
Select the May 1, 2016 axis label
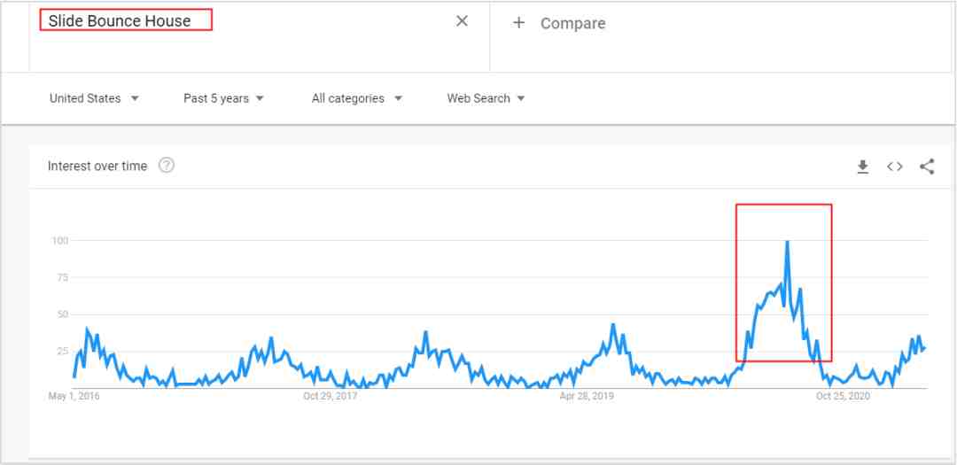point(74,396)
